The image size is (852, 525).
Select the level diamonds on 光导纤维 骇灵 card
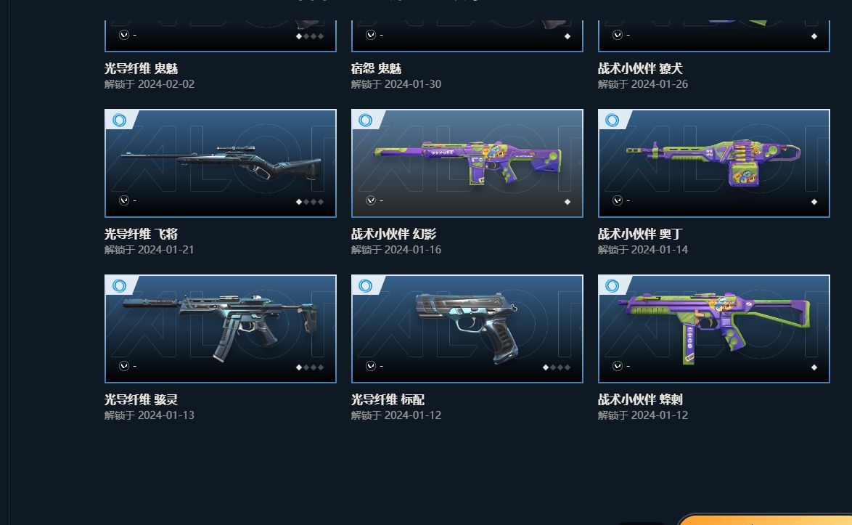click(310, 367)
